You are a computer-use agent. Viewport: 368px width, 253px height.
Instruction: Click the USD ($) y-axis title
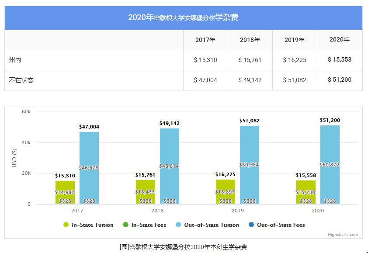[x=14, y=158]
